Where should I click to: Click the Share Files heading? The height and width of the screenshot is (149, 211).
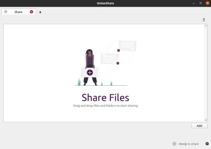pos(105,98)
